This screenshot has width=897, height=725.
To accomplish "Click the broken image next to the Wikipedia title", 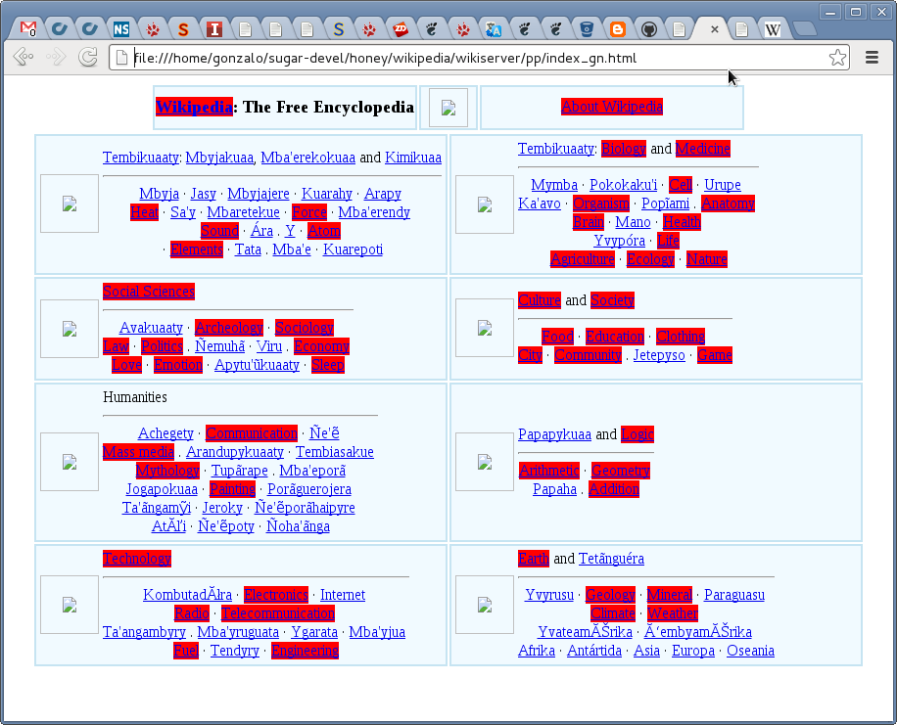I will click(448, 108).
